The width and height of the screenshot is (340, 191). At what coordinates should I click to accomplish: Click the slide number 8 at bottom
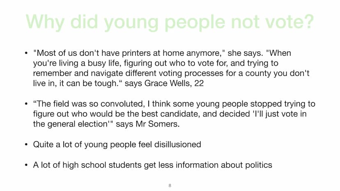(x=170, y=186)
